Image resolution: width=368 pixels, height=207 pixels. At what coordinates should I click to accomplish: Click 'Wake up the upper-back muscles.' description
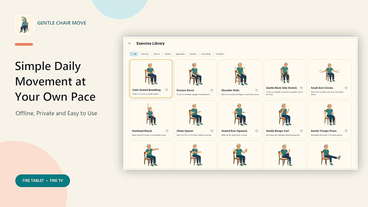pyautogui.click(x=234, y=135)
